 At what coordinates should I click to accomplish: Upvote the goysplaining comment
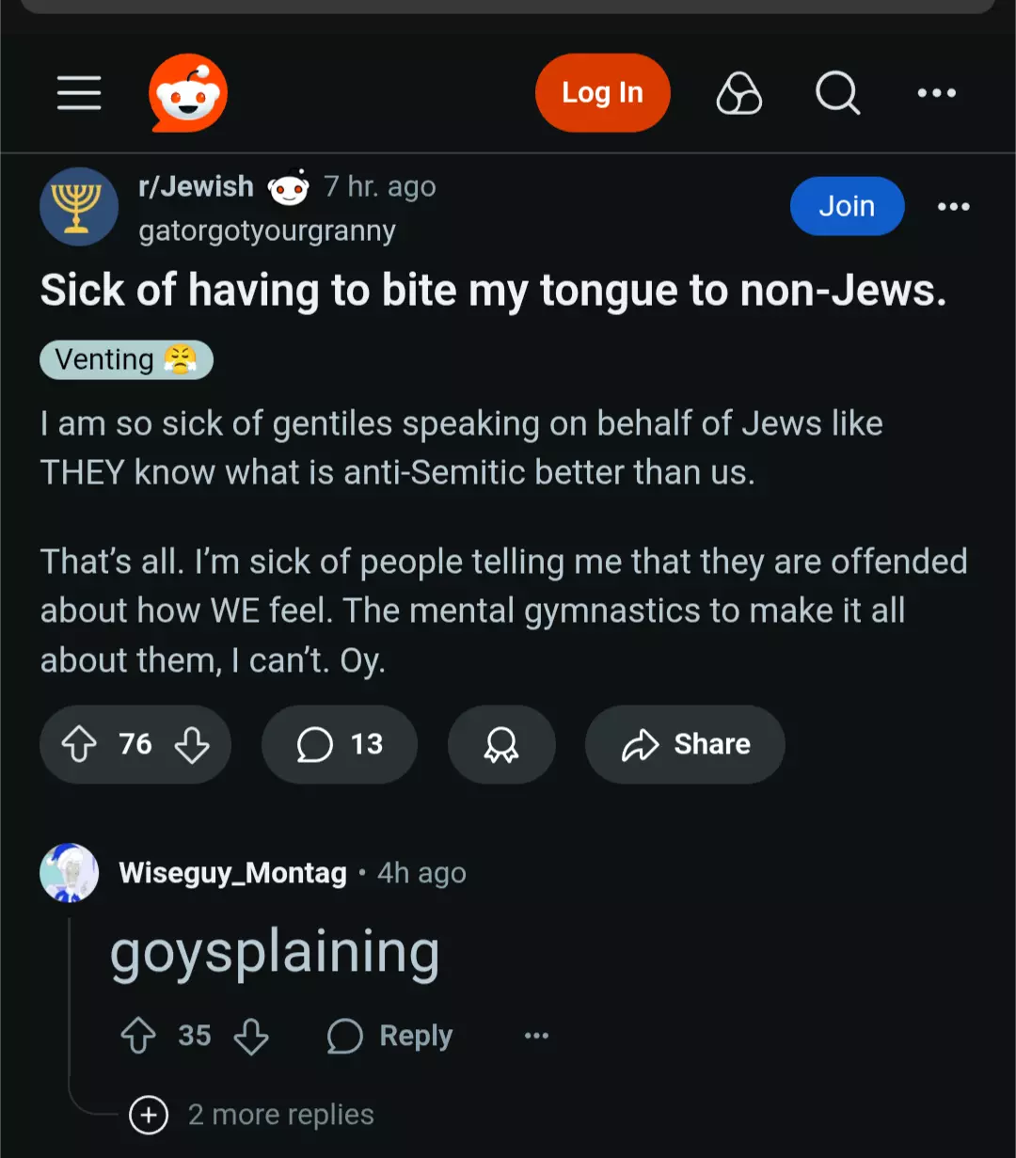[x=138, y=1037]
